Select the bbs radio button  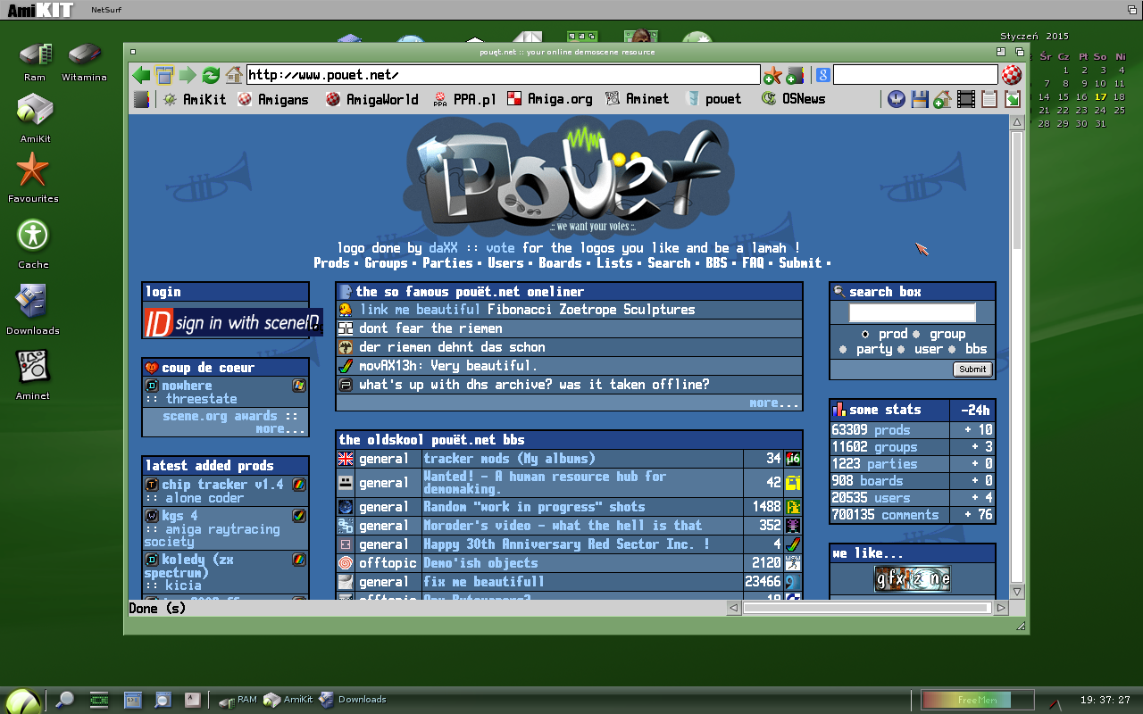coord(952,349)
